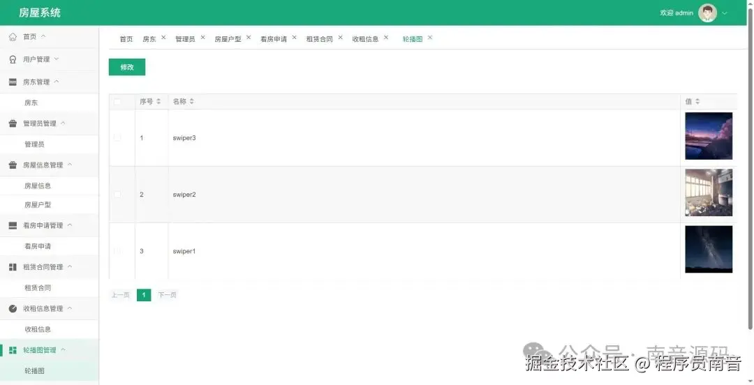The width and height of the screenshot is (754, 385).
Task: Switch to the 看房申请 tab
Action: coord(274,39)
